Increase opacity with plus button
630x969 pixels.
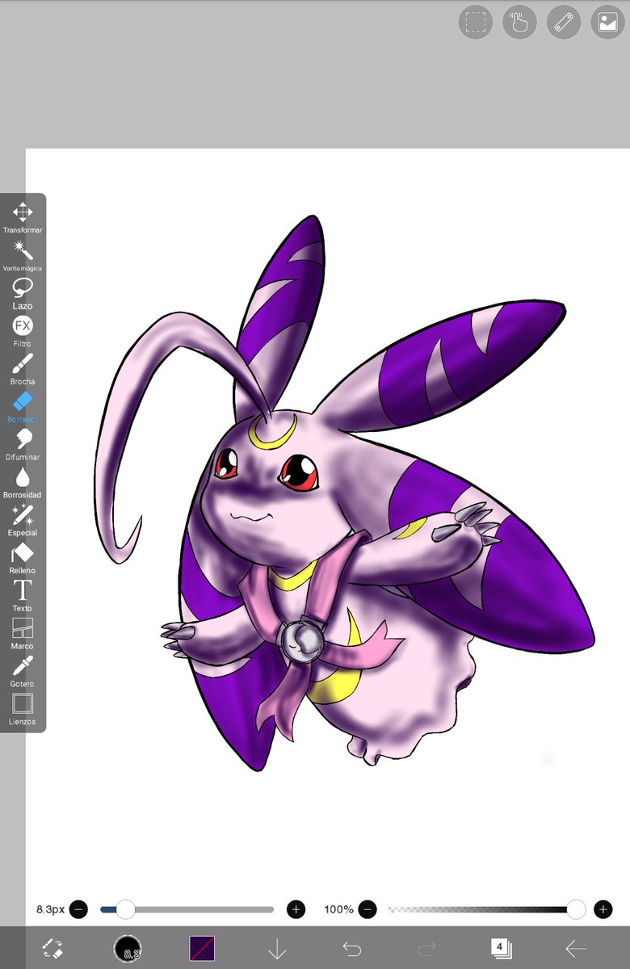pos(603,909)
